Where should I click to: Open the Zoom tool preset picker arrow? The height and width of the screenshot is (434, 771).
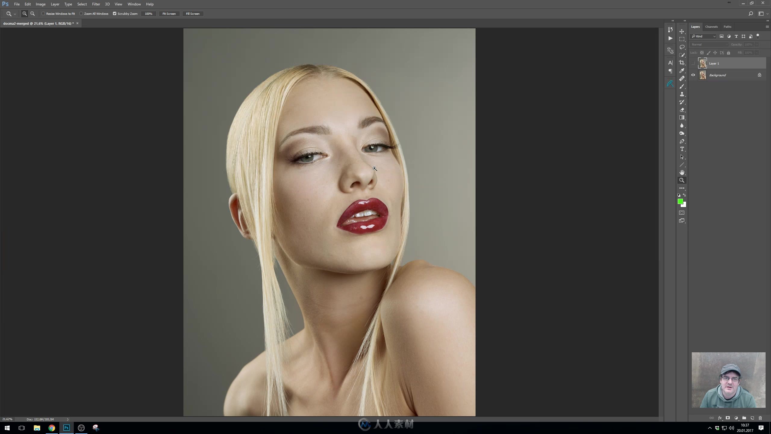(15, 14)
